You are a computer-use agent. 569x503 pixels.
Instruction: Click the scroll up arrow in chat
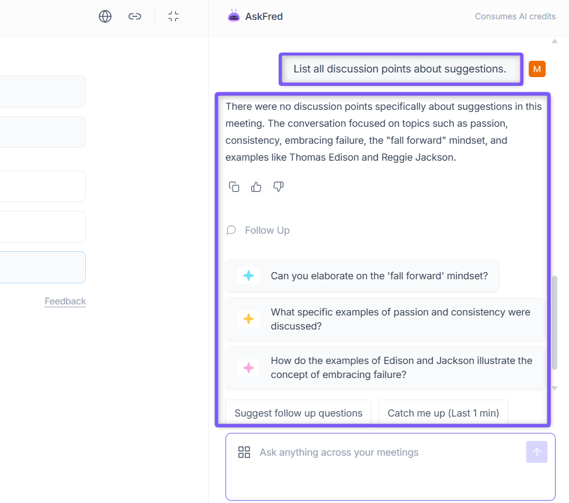point(554,41)
